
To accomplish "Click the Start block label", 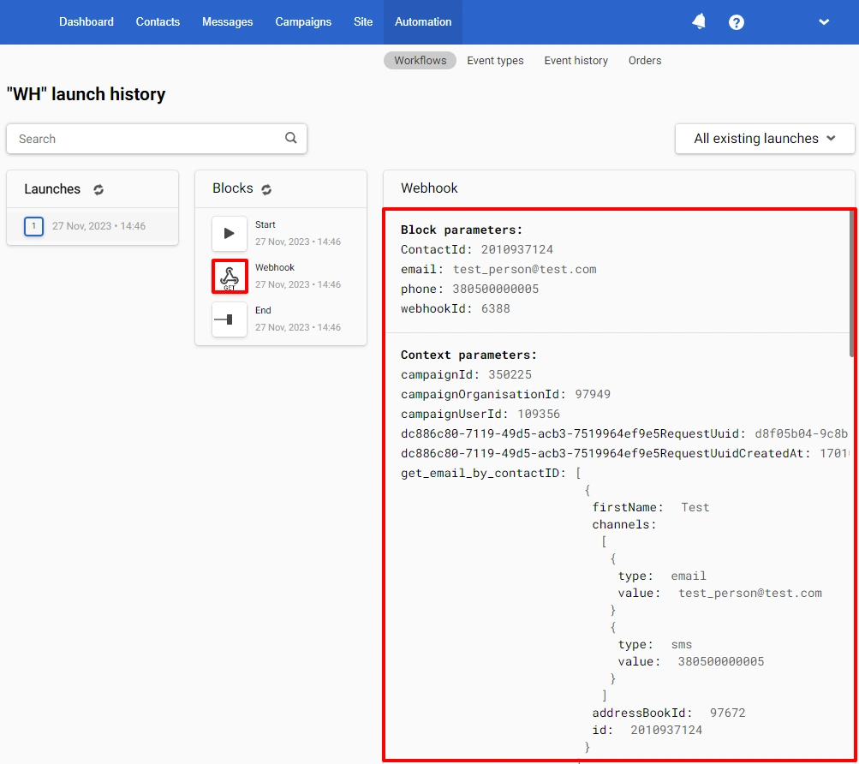I will pyautogui.click(x=265, y=224).
